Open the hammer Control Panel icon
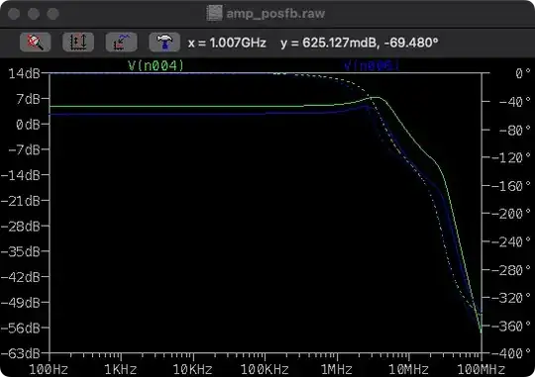 coord(164,43)
